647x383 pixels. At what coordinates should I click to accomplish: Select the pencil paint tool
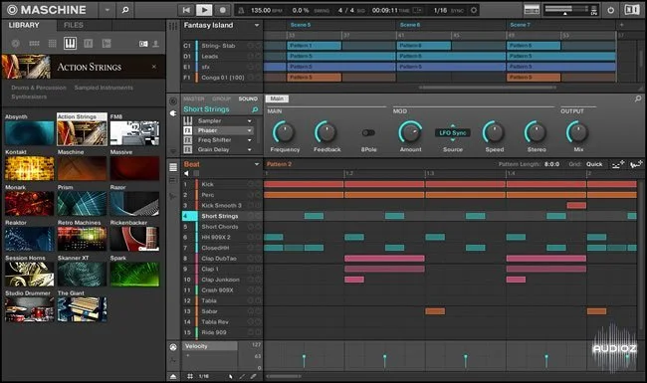[242, 376]
